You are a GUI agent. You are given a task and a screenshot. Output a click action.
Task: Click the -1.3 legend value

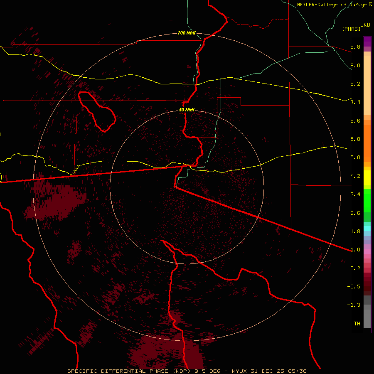(x=354, y=305)
